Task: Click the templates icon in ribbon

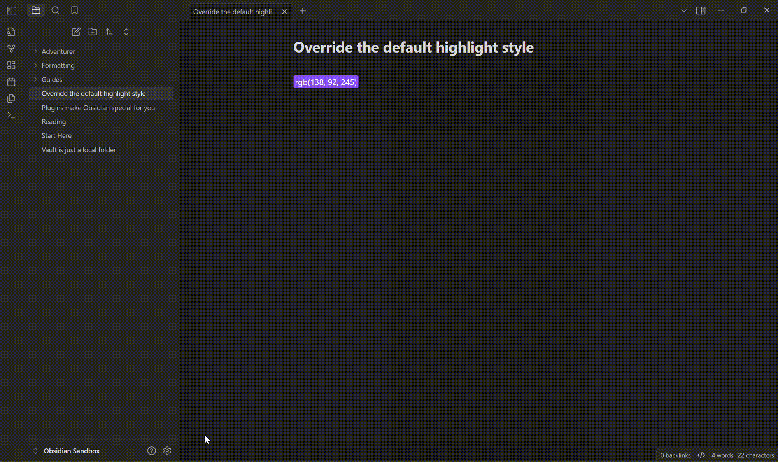Action: tap(11, 98)
